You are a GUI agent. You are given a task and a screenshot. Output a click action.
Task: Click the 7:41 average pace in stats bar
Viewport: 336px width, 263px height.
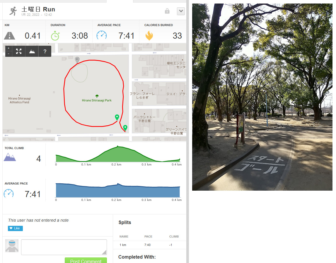[x=127, y=36]
